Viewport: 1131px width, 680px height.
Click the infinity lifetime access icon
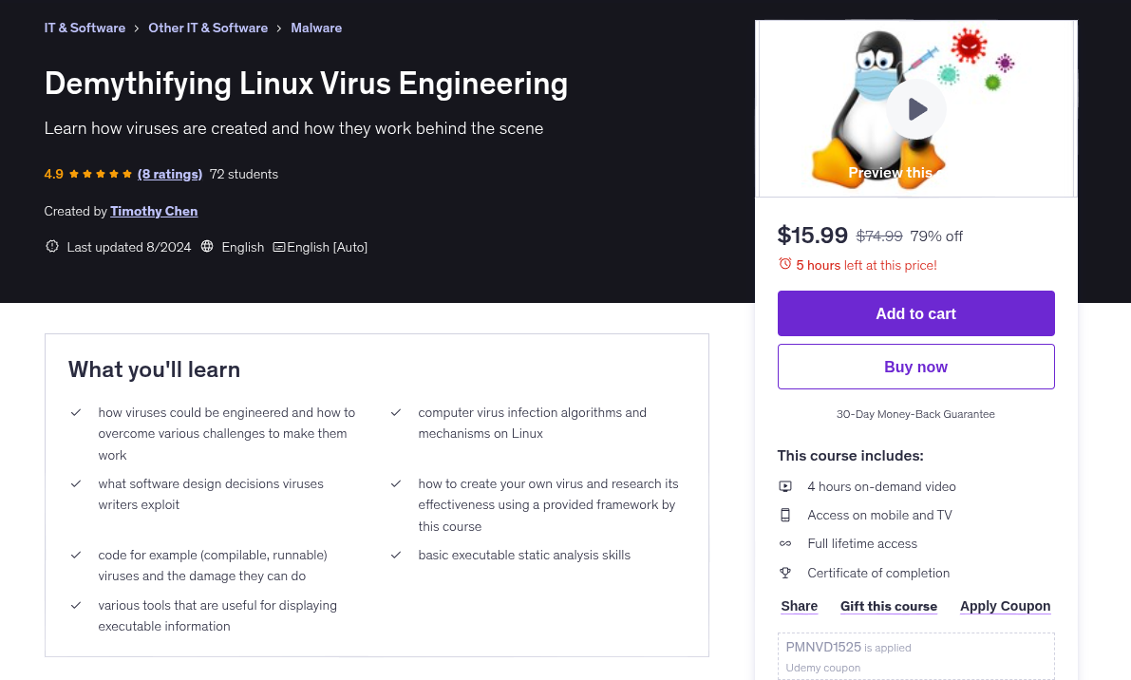tap(785, 543)
